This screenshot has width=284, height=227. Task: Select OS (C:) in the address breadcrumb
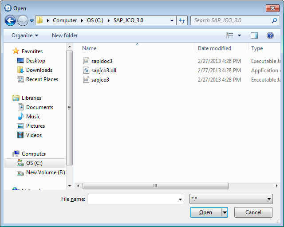(95, 20)
